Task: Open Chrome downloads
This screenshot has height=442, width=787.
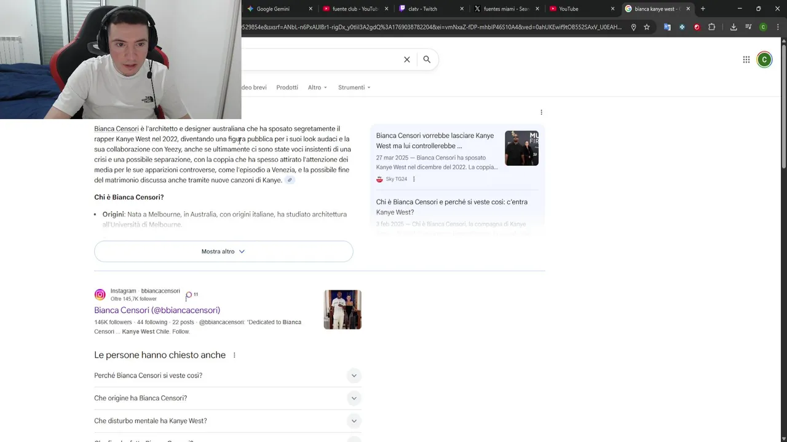Action: click(734, 27)
